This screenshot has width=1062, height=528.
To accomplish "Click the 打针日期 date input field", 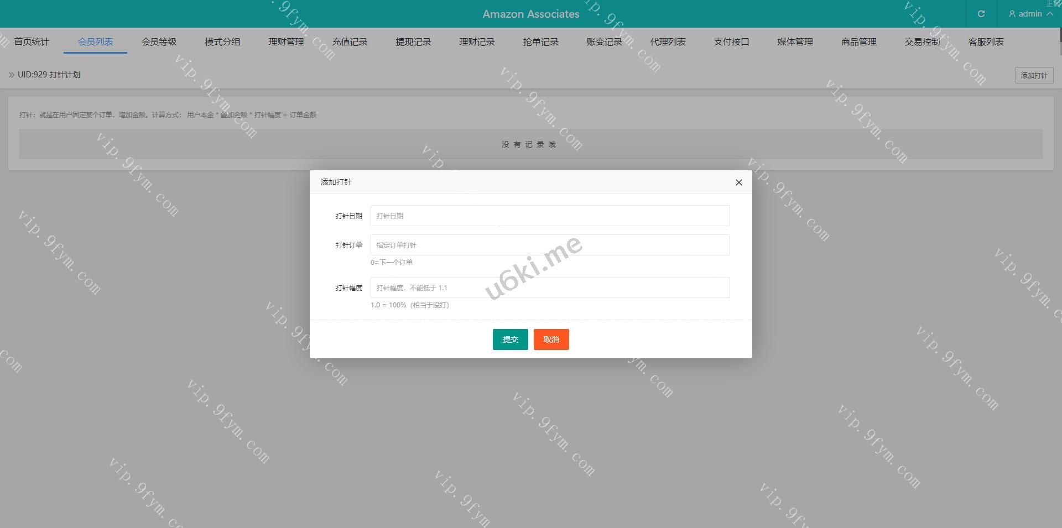I will [x=550, y=216].
